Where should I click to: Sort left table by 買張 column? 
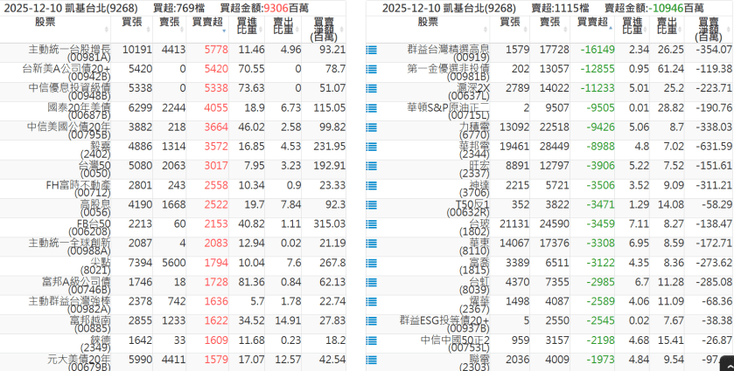point(130,21)
